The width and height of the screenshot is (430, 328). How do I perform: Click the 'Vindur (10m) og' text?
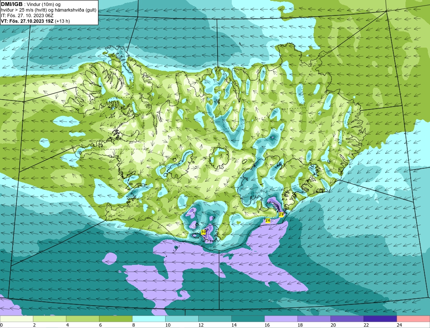(x=44, y=4)
